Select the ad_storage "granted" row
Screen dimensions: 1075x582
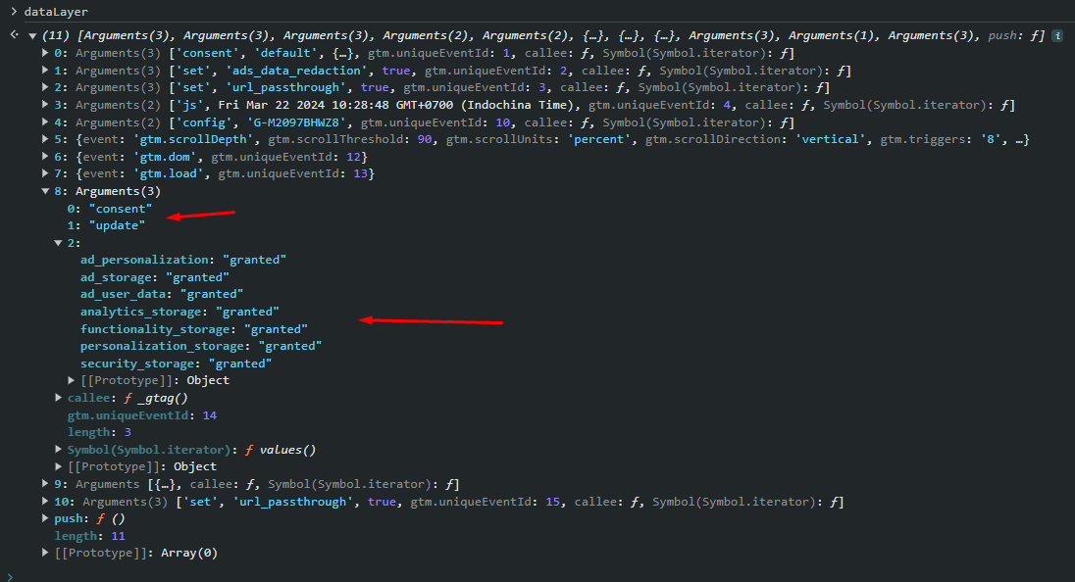coord(155,277)
